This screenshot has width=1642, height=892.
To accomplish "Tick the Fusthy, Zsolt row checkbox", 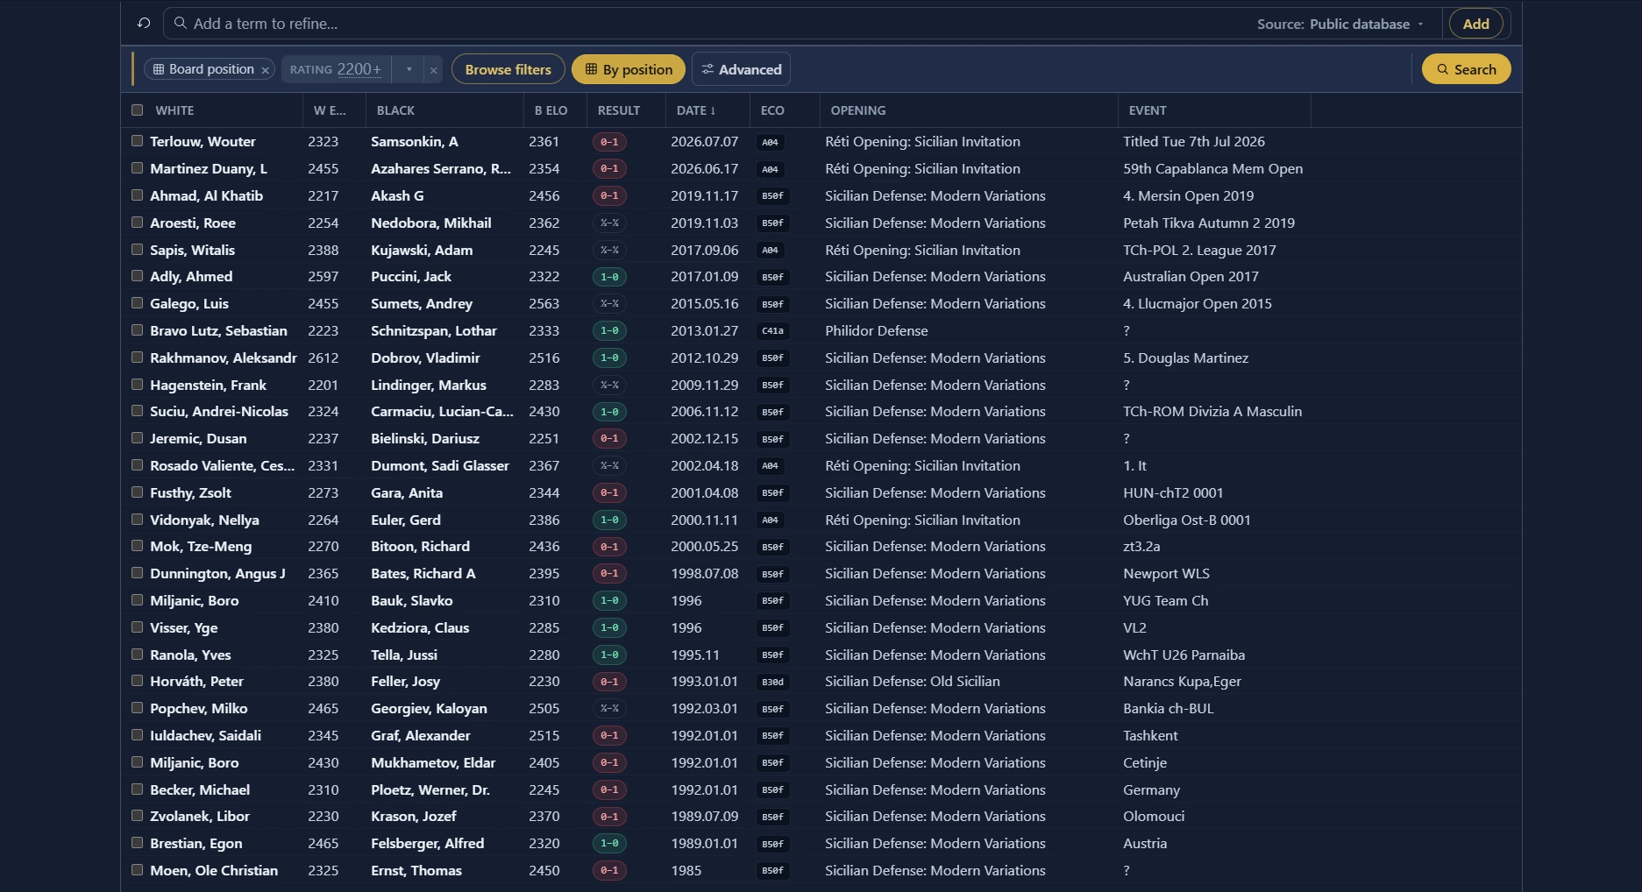I will (137, 492).
